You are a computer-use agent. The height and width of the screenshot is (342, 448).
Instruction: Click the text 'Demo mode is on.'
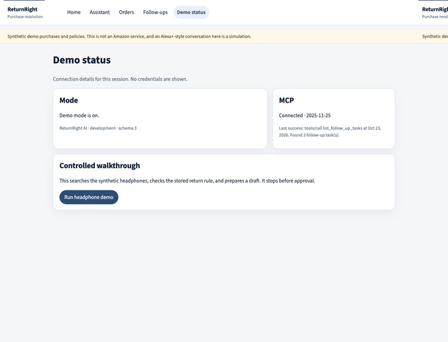pos(79,116)
